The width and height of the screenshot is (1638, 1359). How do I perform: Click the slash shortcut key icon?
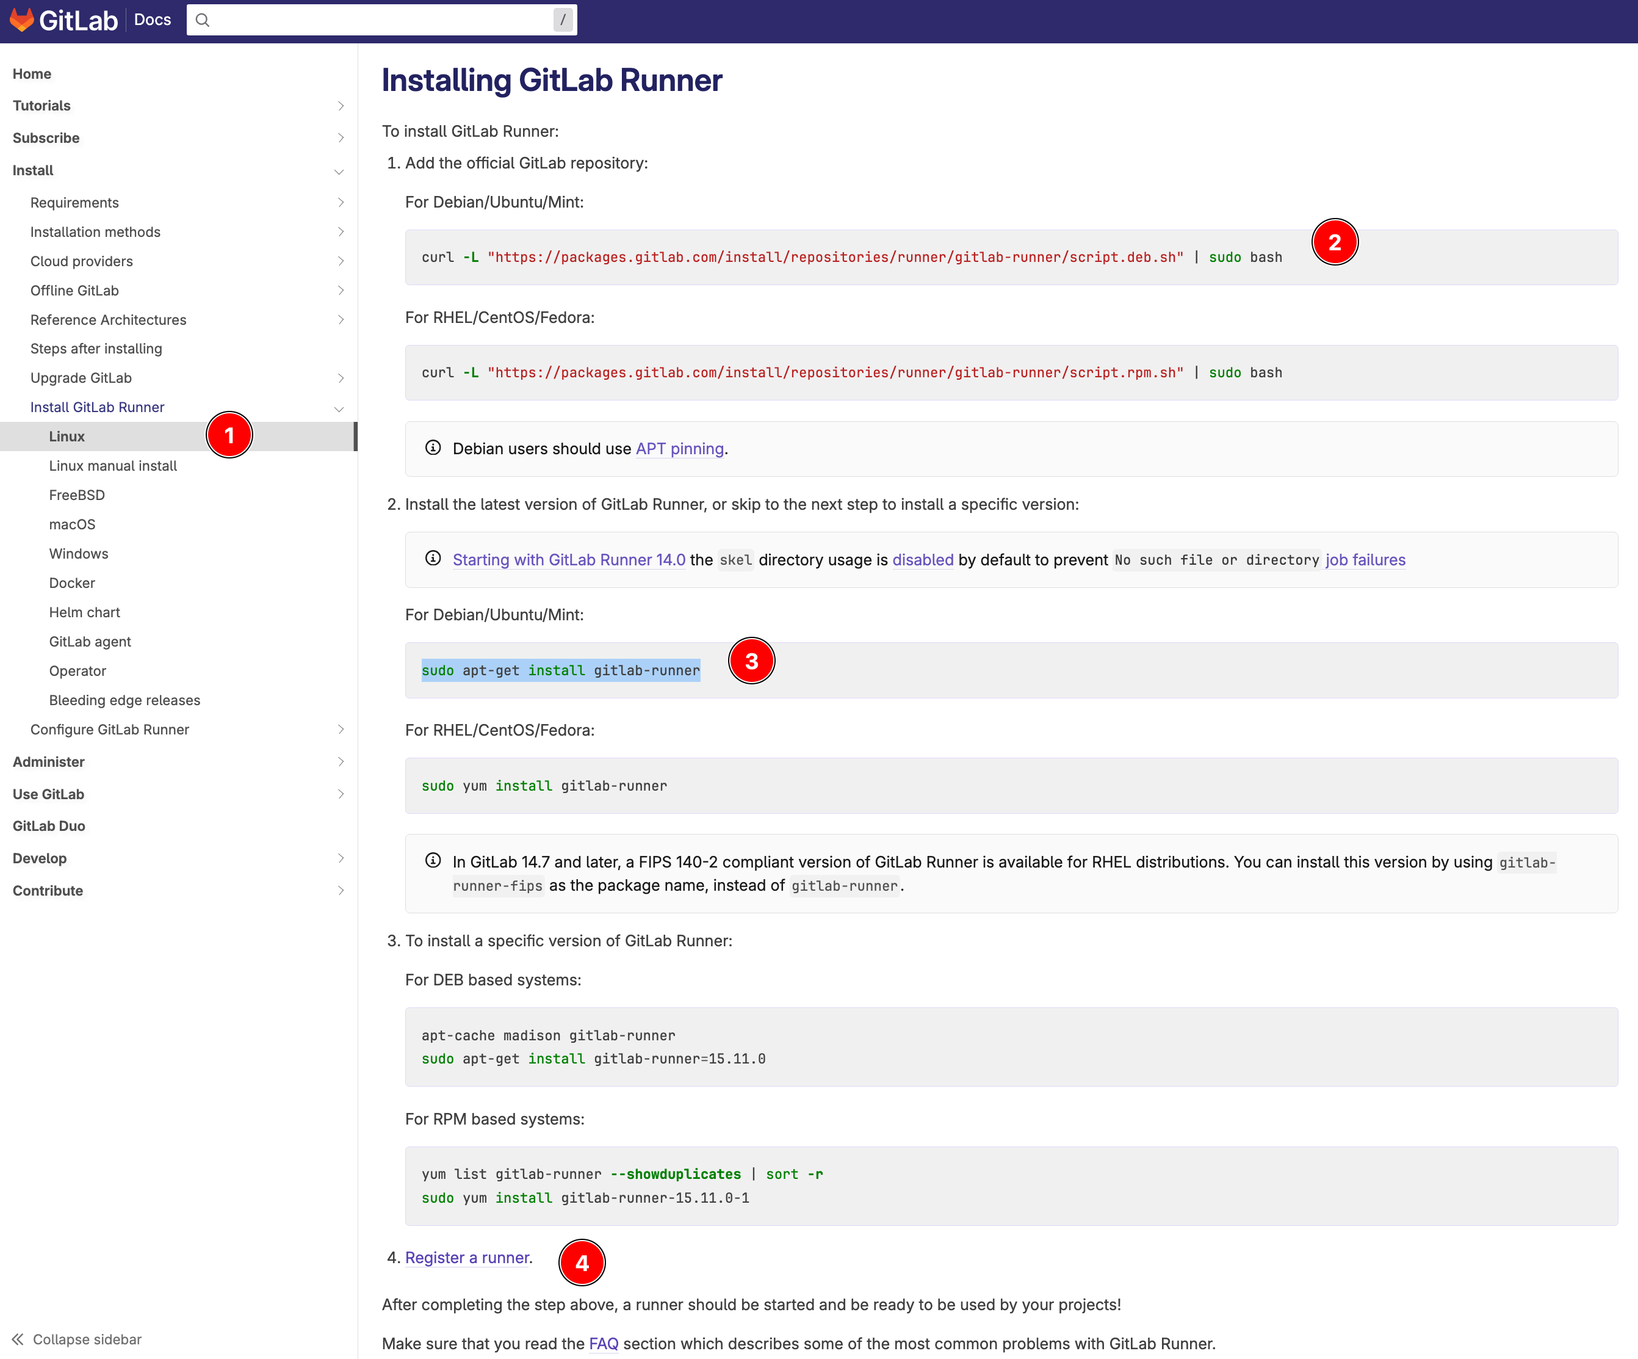[x=563, y=20]
